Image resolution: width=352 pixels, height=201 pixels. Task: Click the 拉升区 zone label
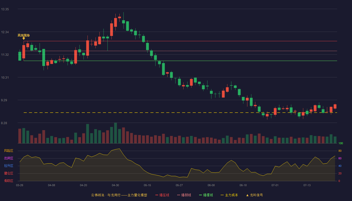(x=9, y=166)
